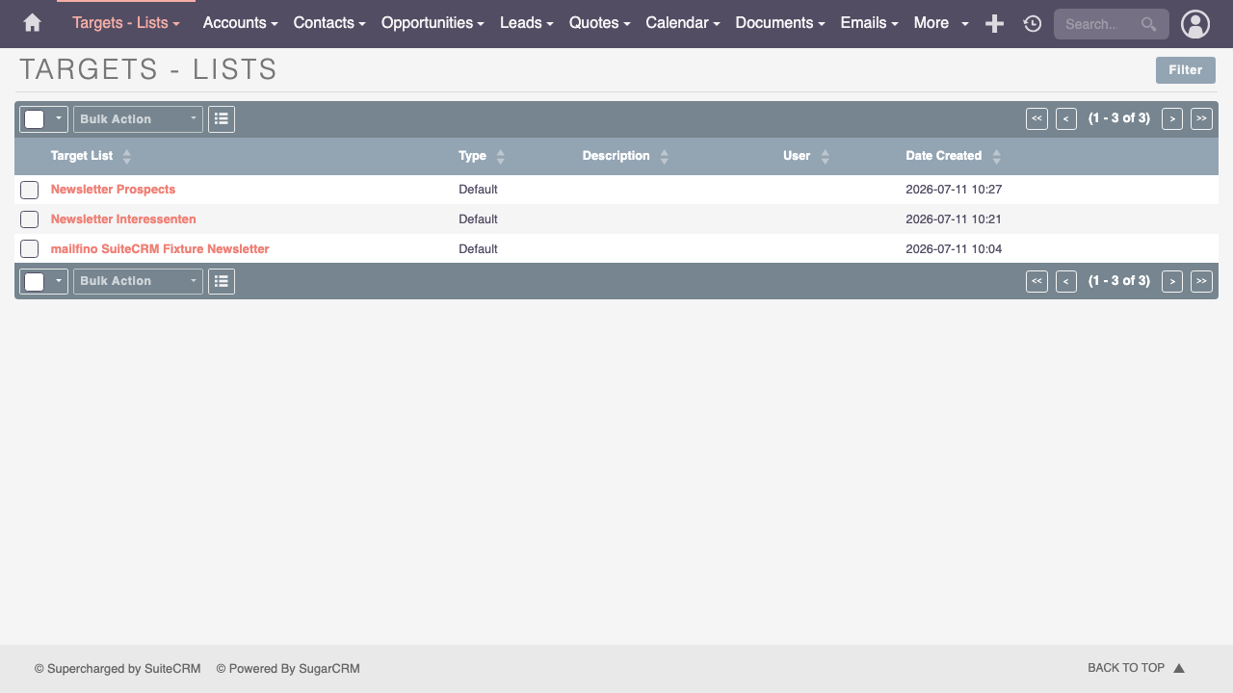
Task: Sort by Description column arrows
Action: click(x=664, y=156)
